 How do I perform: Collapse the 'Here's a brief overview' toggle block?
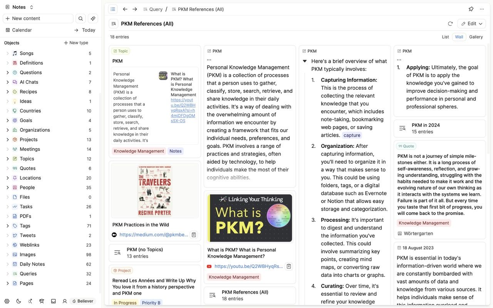[305, 61]
